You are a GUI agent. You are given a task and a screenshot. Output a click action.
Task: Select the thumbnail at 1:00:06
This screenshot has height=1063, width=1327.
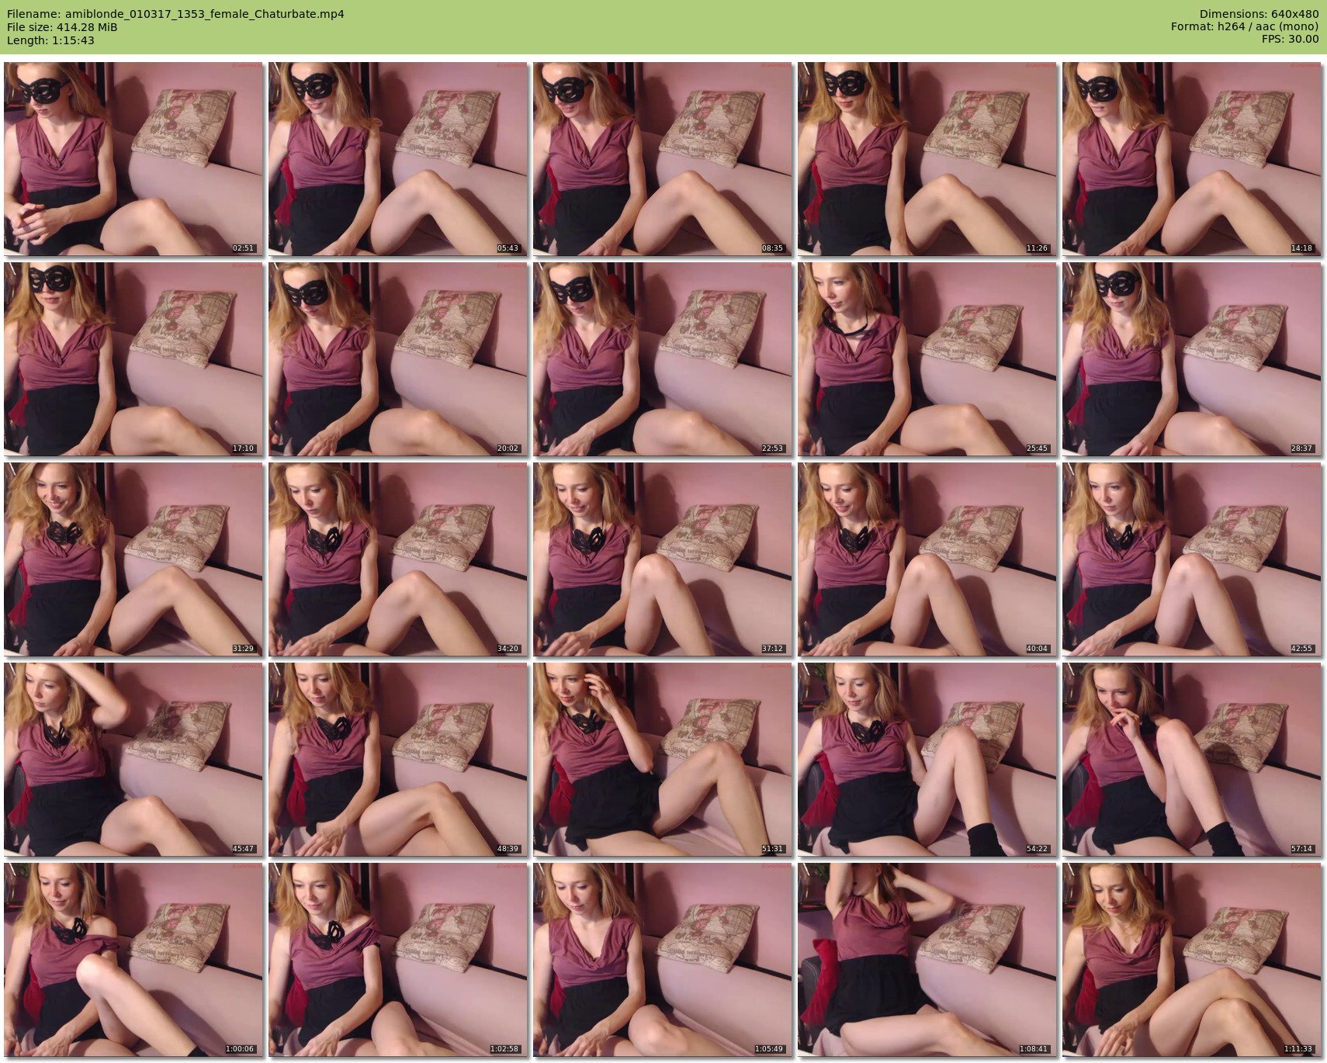[133, 960]
